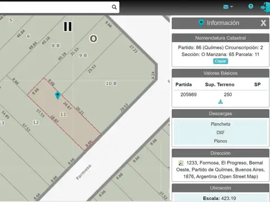Click the 20.21 dimension label

pyautogui.click(x=80, y=111)
